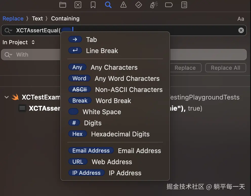Choose Any Characters pattern
251x196 pixels.
115,67
